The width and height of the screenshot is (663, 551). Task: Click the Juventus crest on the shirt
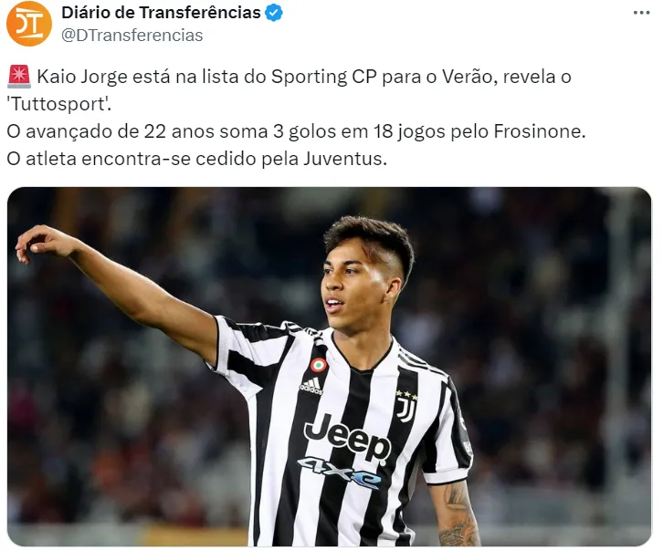tap(406, 406)
